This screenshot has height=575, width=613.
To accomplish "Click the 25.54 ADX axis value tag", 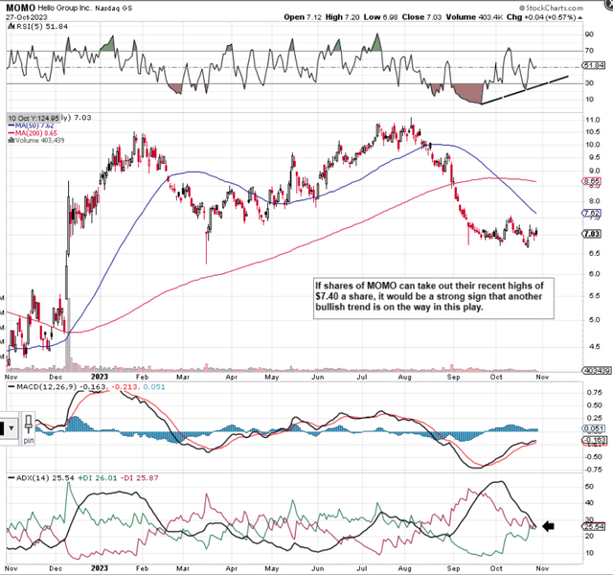I will 594,527.
